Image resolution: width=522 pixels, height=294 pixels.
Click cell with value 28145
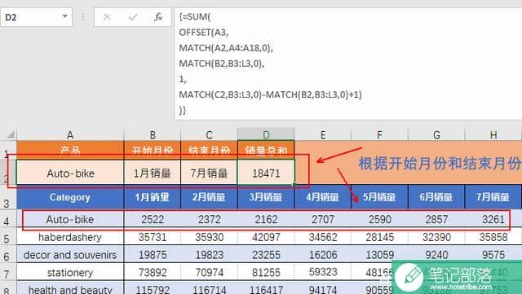tap(379, 237)
